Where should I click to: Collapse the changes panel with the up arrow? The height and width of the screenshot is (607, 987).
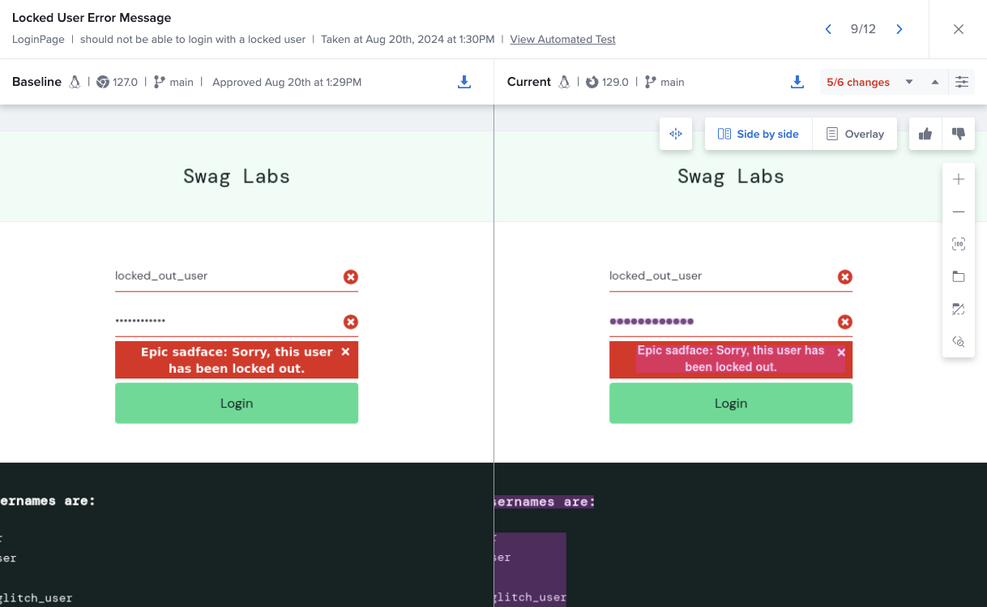(x=934, y=81)
